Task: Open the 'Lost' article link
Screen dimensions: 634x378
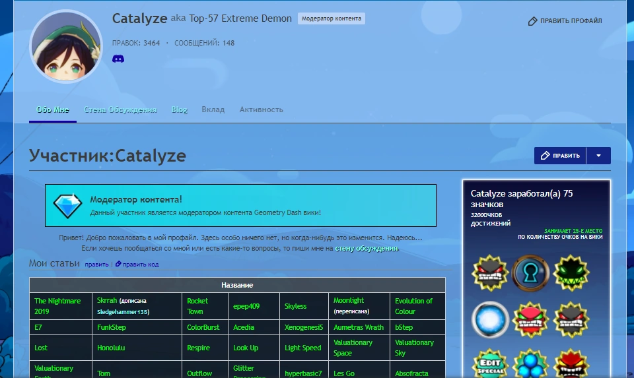Action: tap(41, 348)
